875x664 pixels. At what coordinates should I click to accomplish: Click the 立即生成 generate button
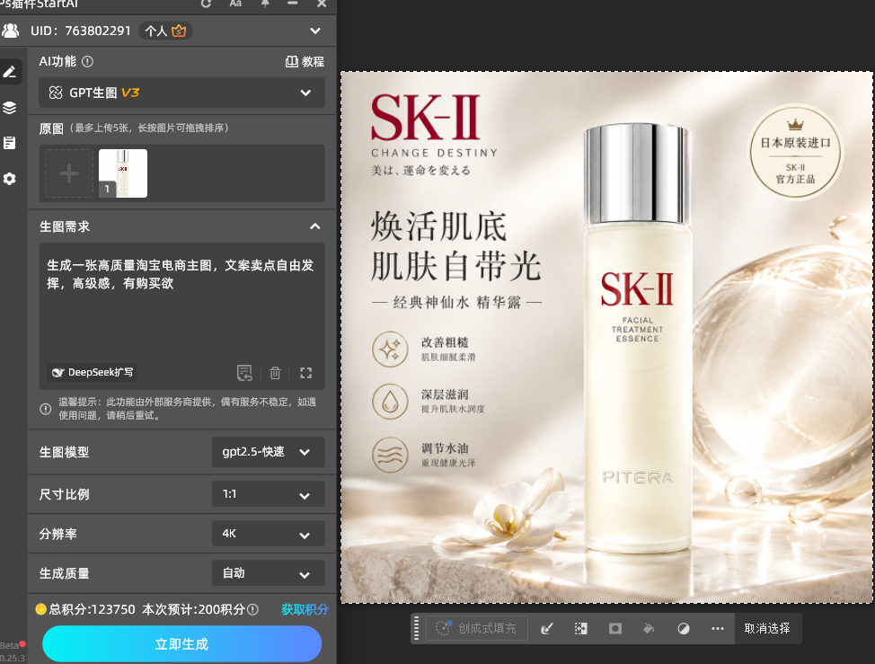pos(182,644)
